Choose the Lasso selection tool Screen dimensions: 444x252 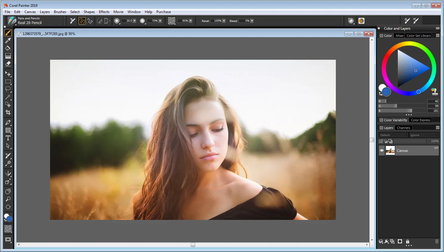point(8,89)
